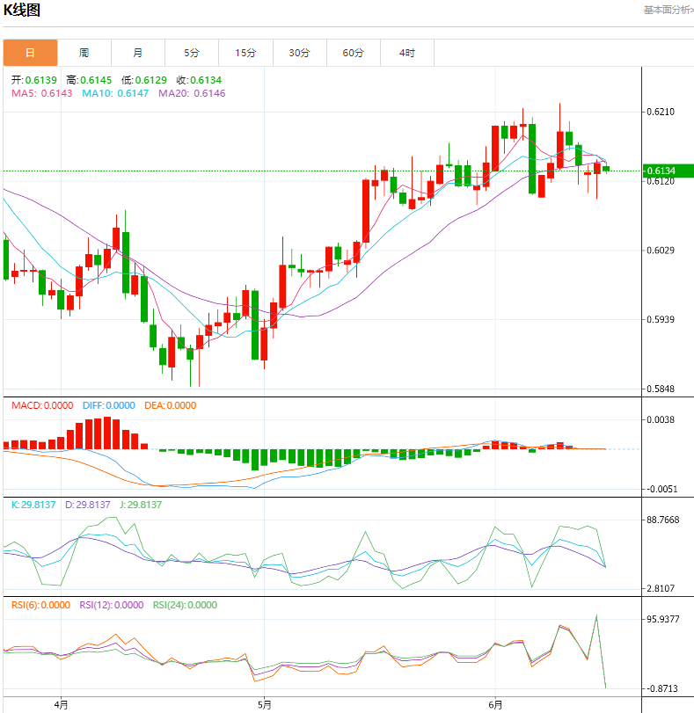Open the 月 monthly chart tab
The height and width of the screenshot is (713, 694).
pyautogui.click(x=138, y=53)
